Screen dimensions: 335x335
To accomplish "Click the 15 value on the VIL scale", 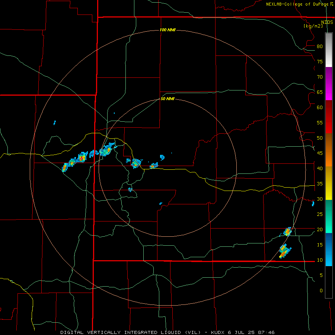I will click(x=320, y=245).
